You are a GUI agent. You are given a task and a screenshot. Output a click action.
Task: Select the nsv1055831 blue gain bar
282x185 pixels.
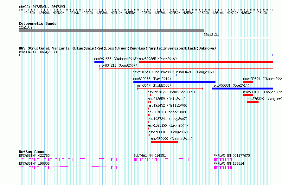pos(242,89)
